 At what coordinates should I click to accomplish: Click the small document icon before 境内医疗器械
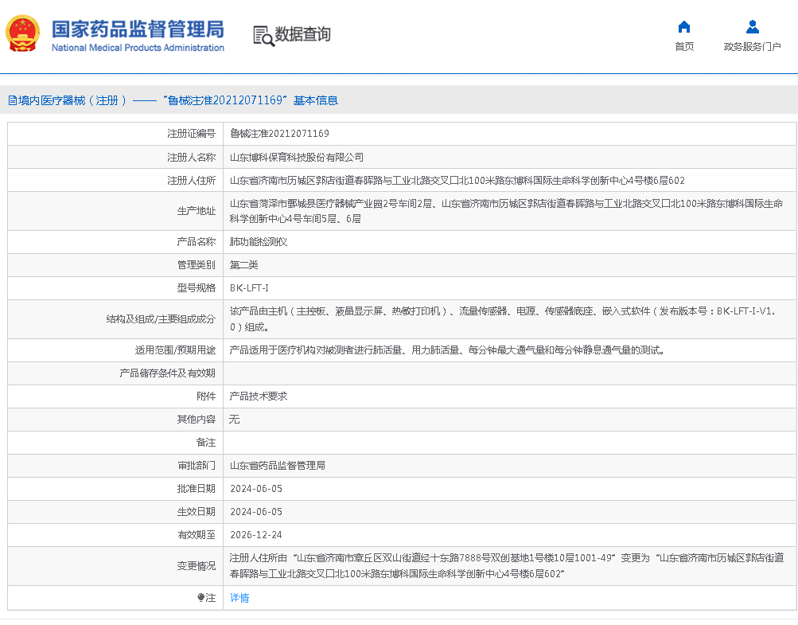(12, 100)
